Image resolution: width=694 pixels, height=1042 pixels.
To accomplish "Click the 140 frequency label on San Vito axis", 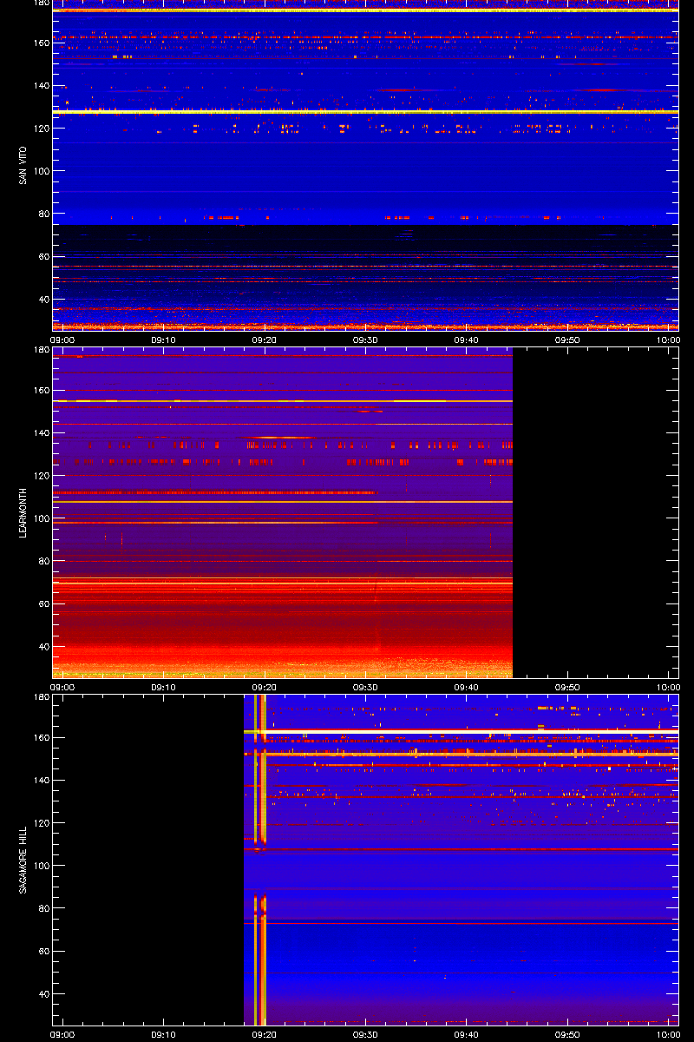I will [x=42, y=85].
